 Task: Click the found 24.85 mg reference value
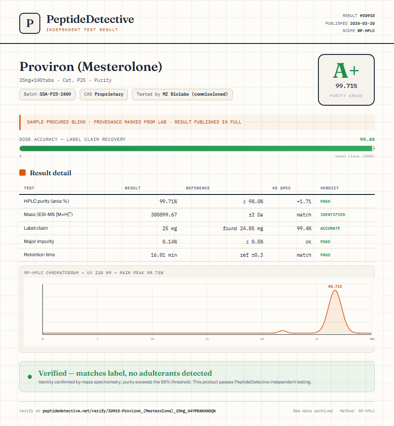tap(243, 228)
